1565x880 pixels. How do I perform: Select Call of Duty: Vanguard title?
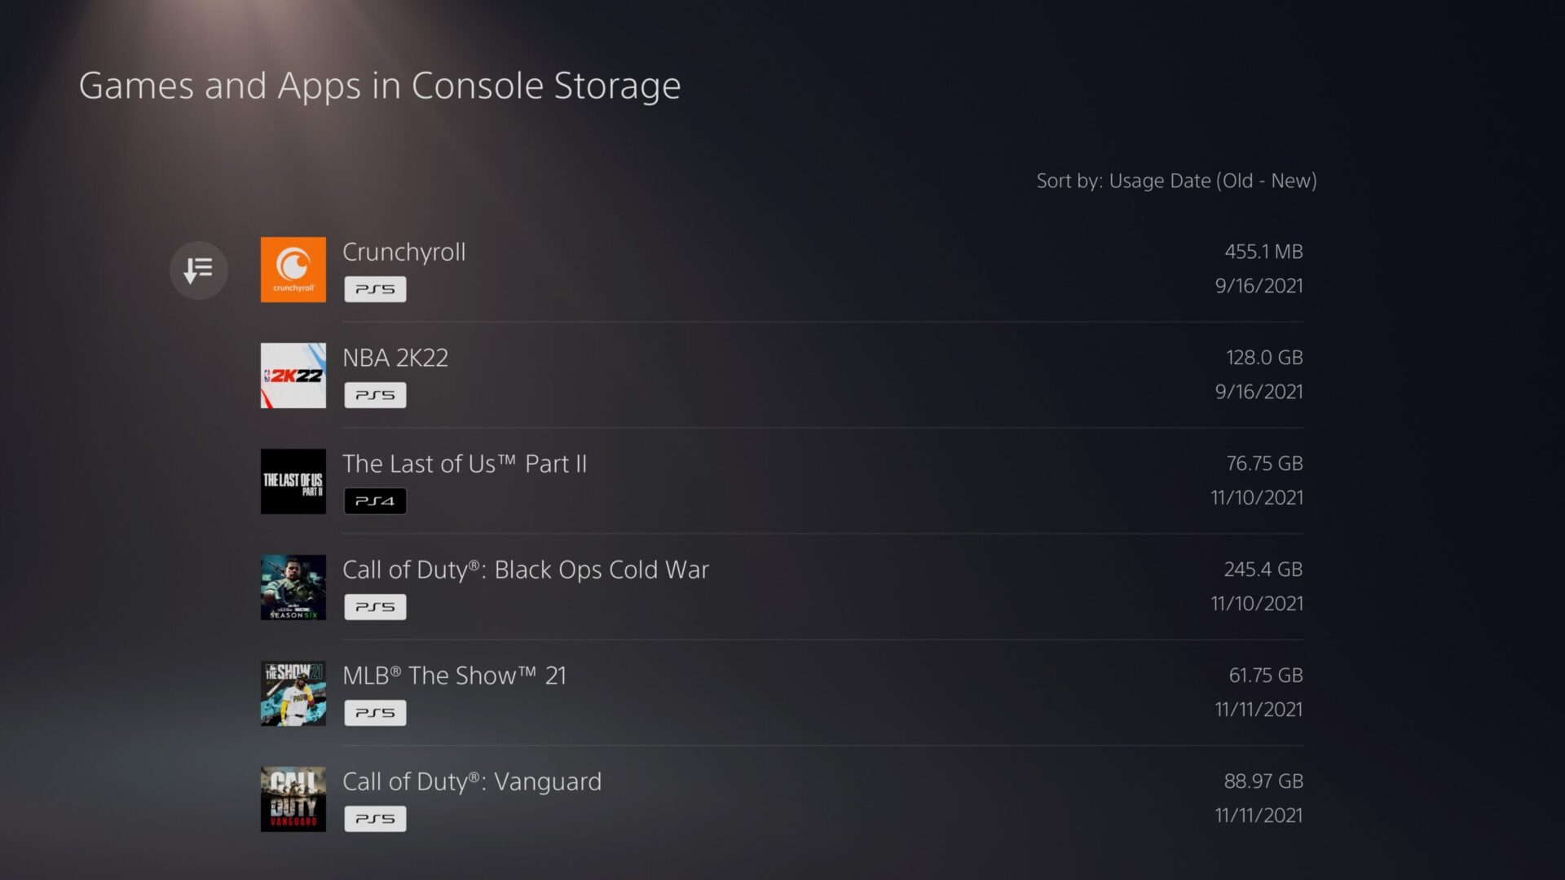click(x=471, y=782)
